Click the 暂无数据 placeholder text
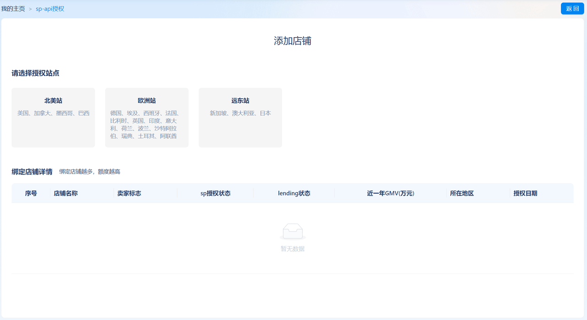The width and height of the screenshot is (587, 320). pos(293,249)
